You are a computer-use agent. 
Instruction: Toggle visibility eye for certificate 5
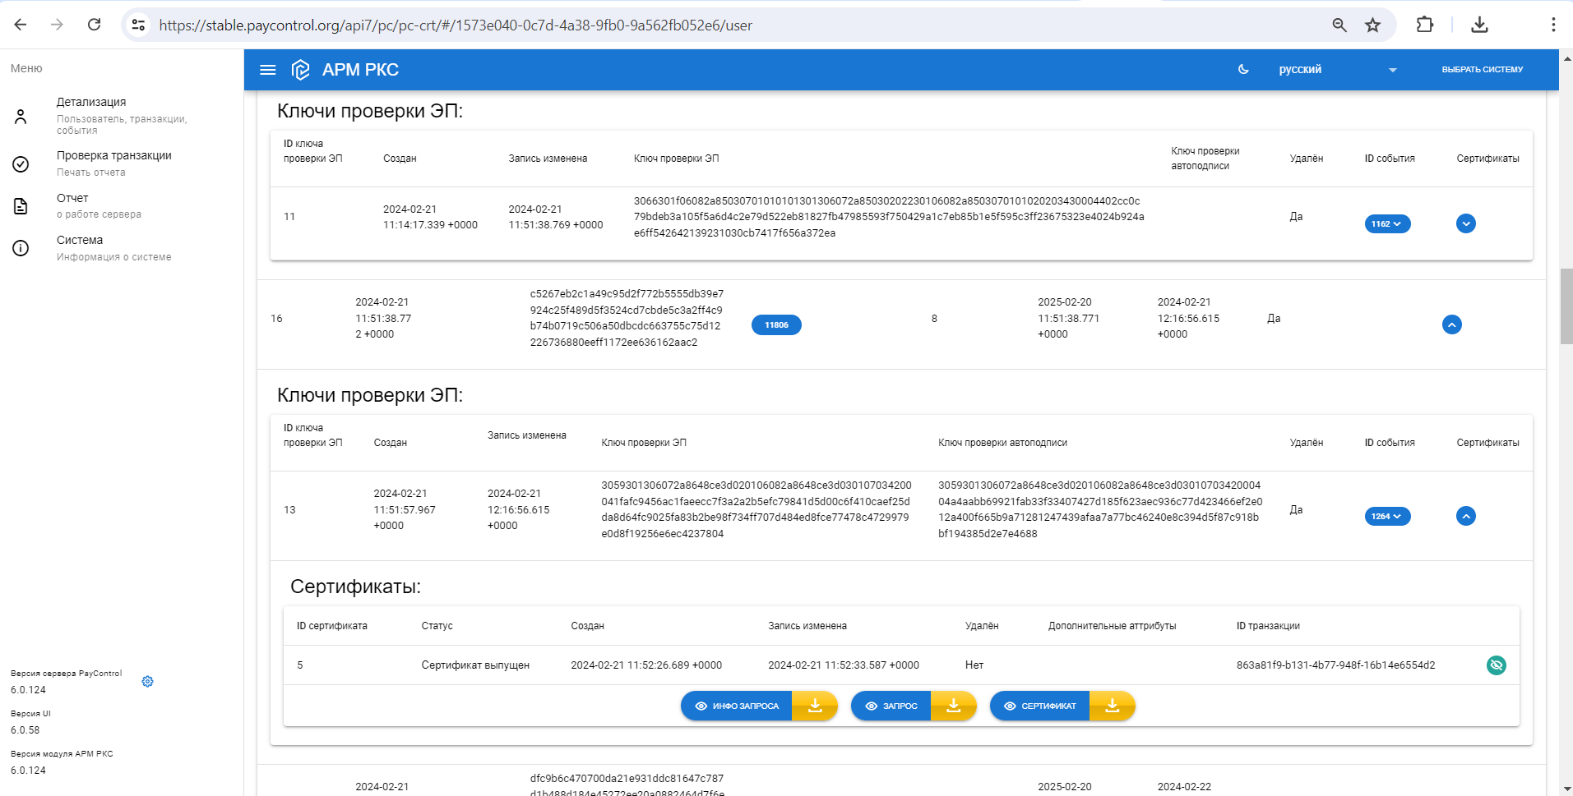coord(1497,665)
